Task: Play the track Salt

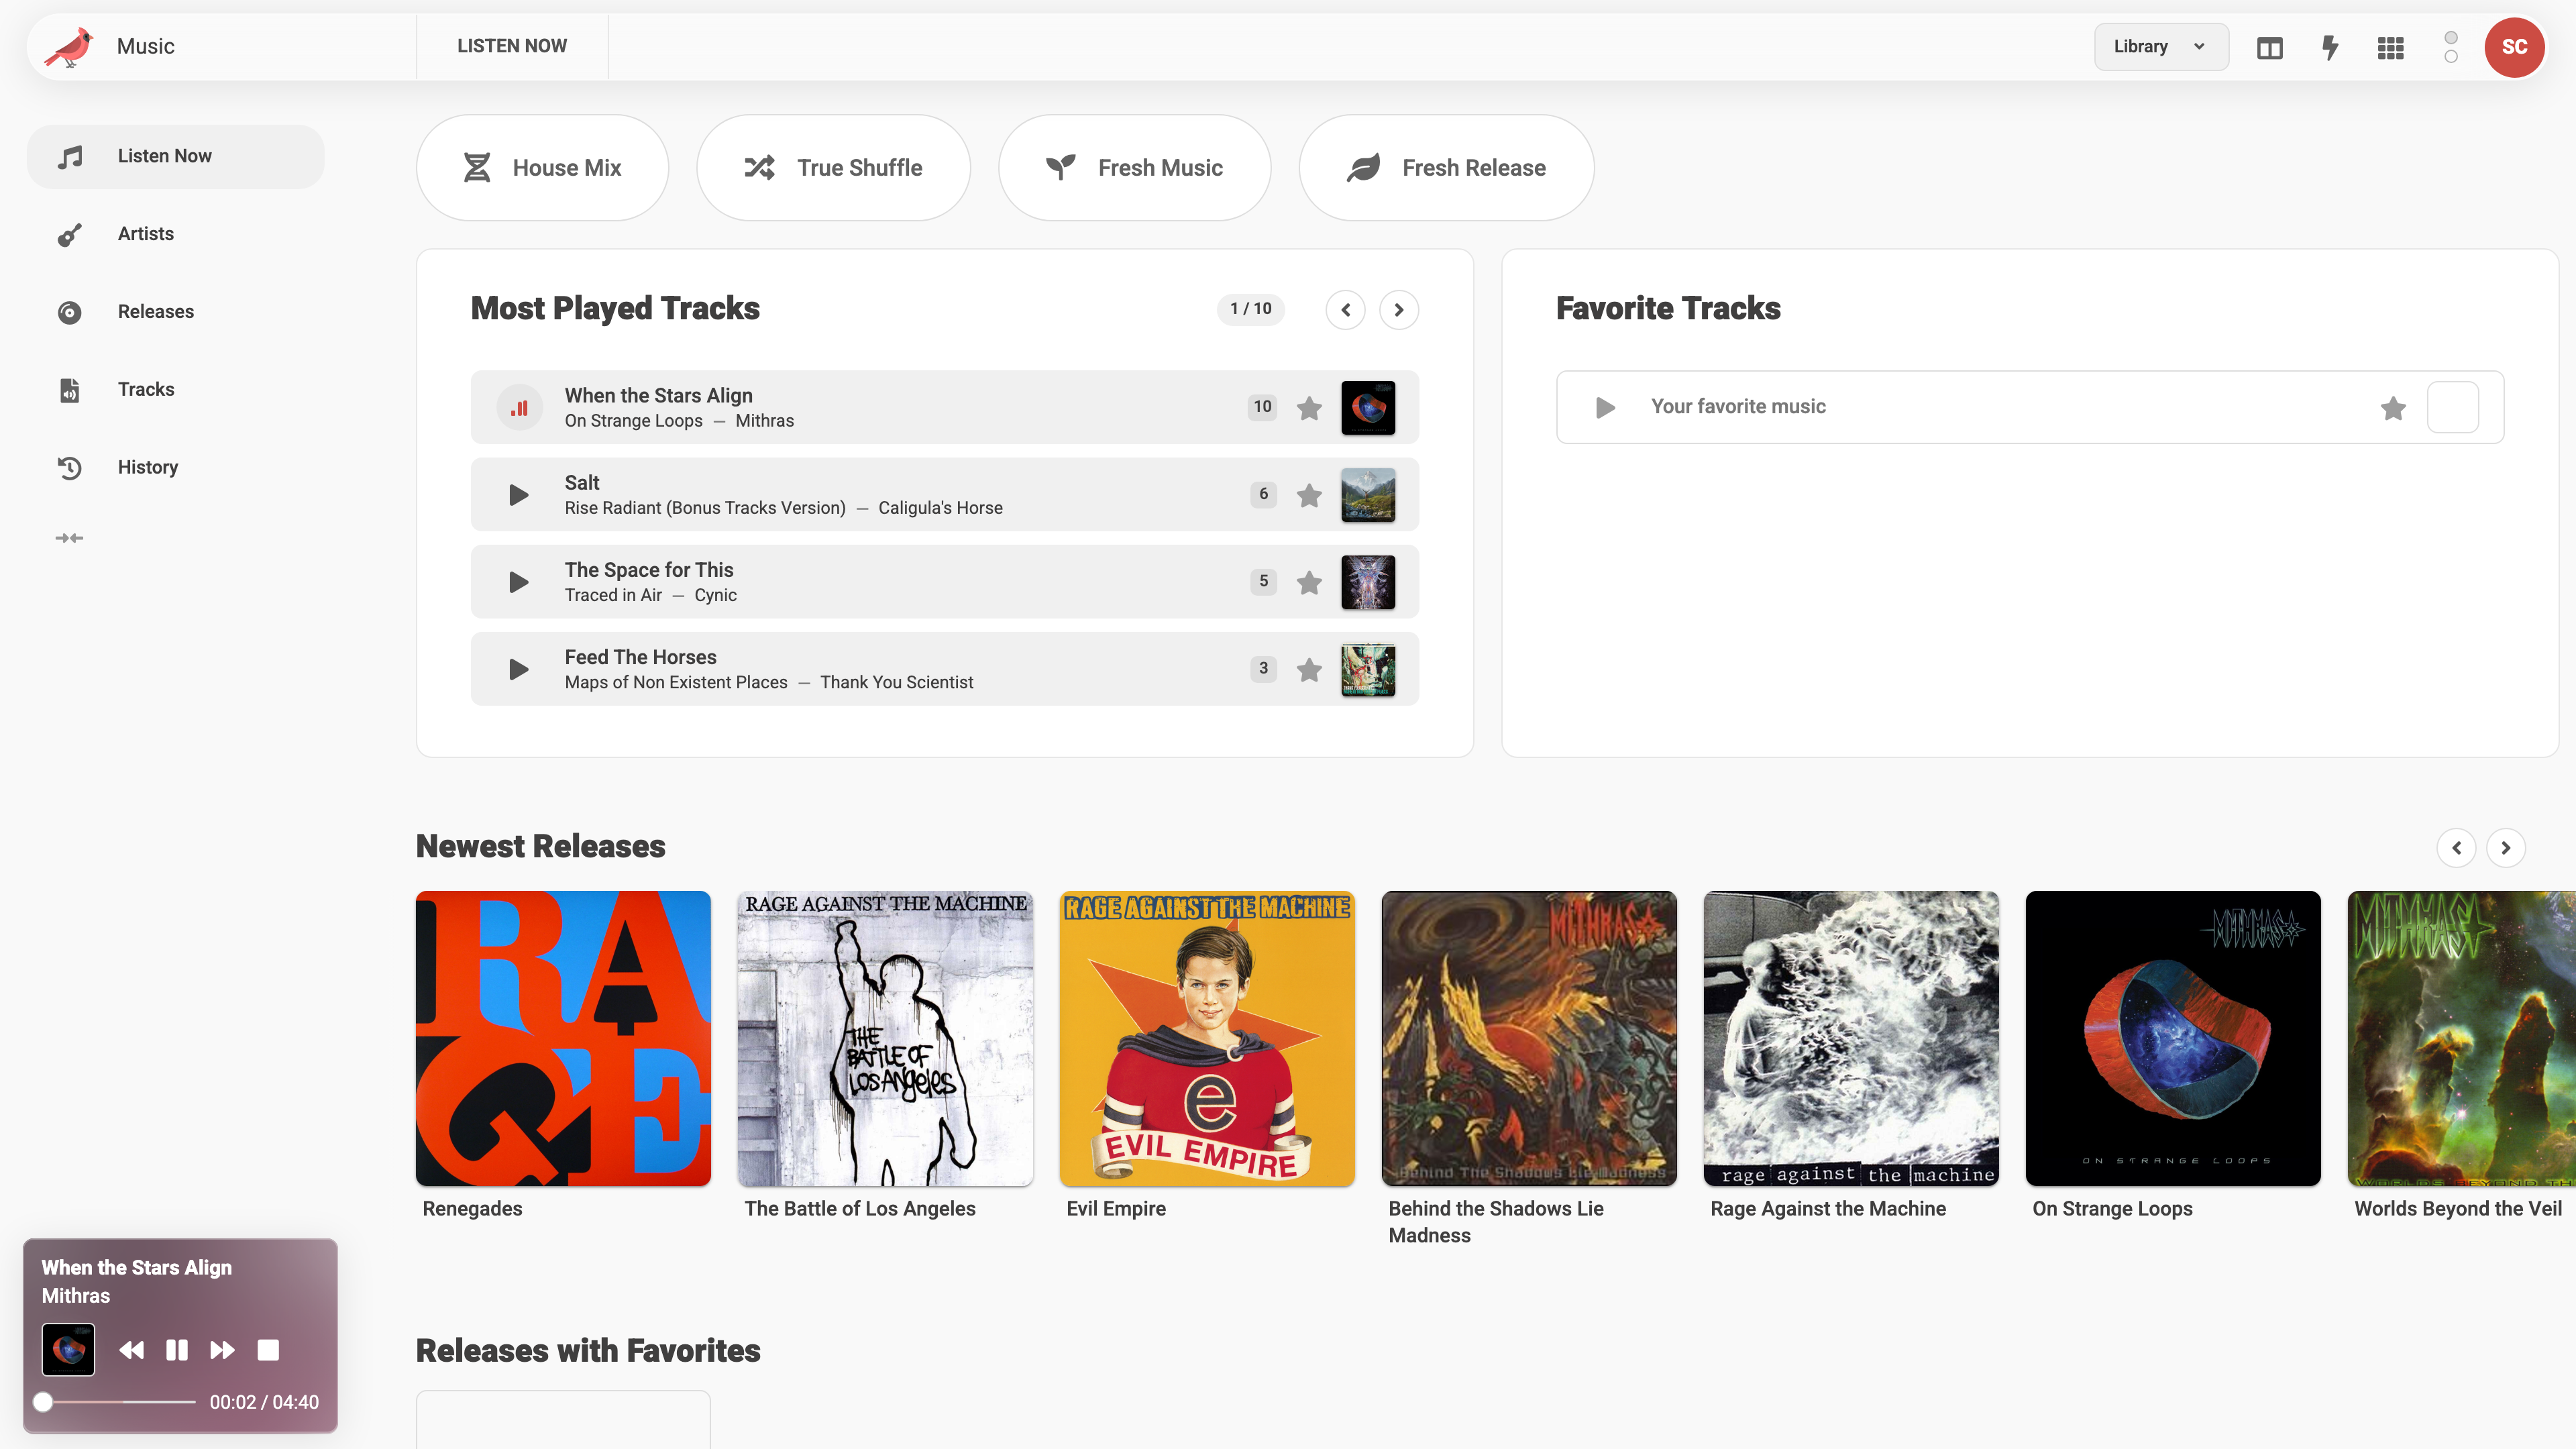Action: coord(518,495)
